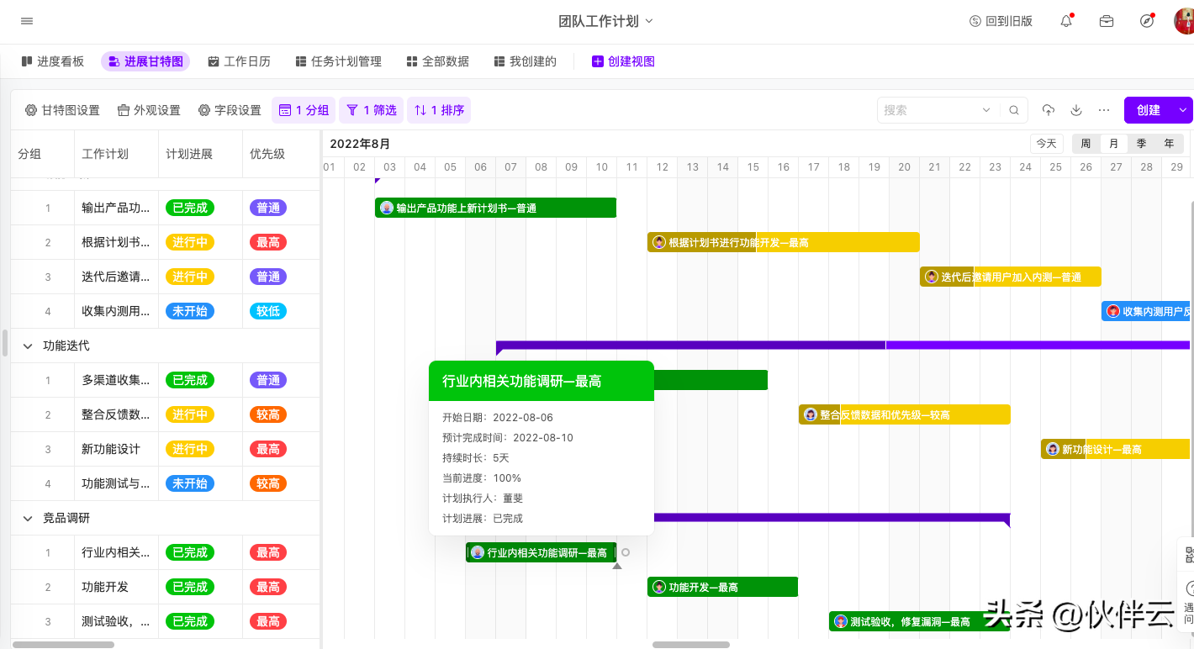Click the search magnifier icon

(1014, 110)
